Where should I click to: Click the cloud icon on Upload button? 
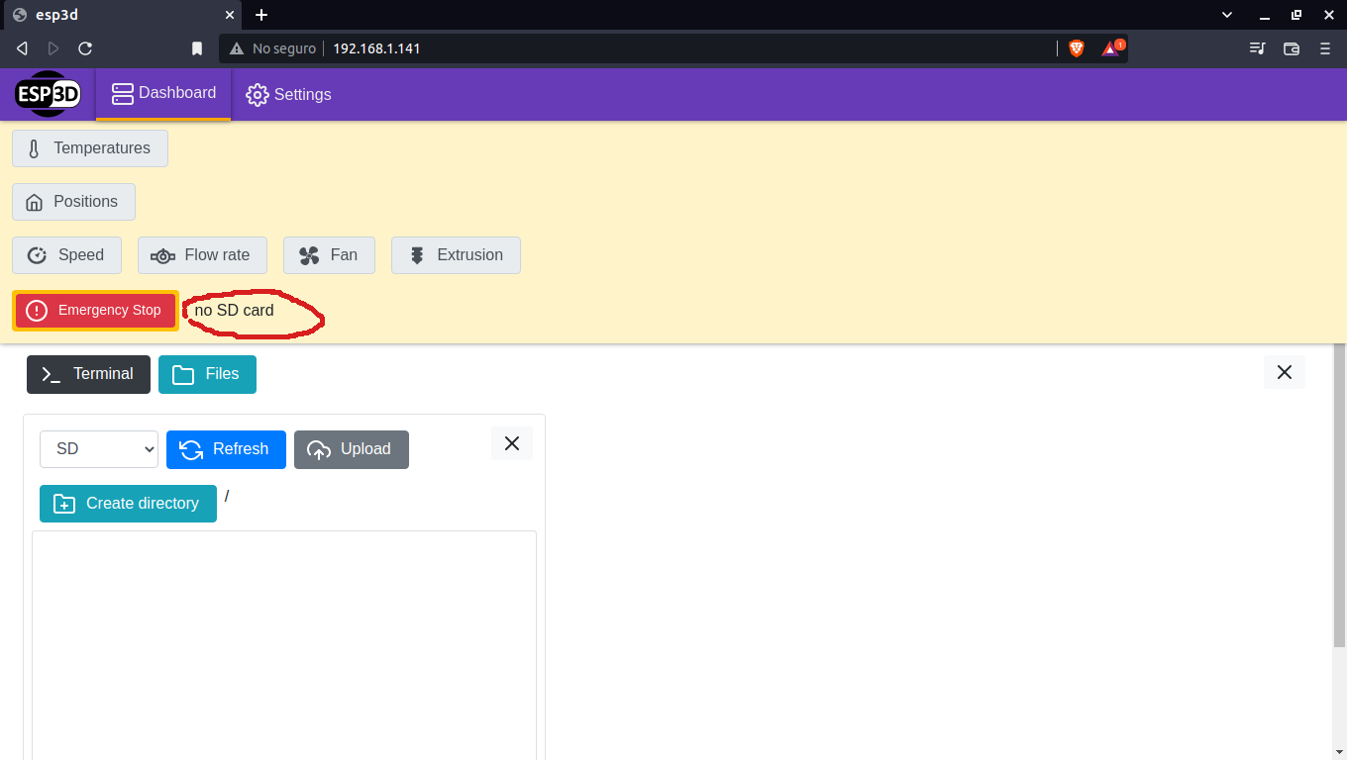[x=318, y=449]
